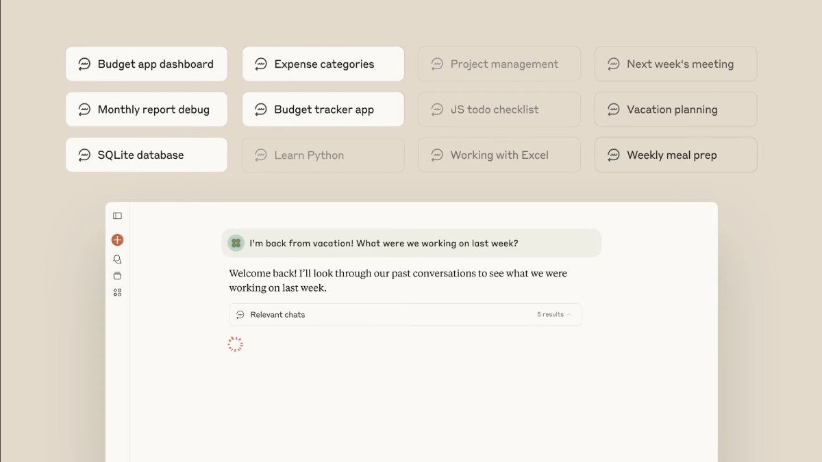Select the Budget tracker app chat

tap(323, 110)
